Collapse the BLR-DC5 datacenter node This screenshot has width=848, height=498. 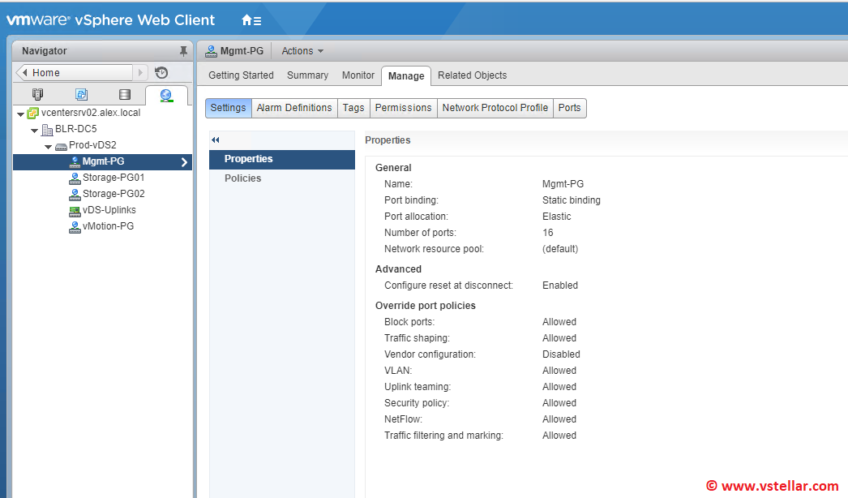point(34,130)
